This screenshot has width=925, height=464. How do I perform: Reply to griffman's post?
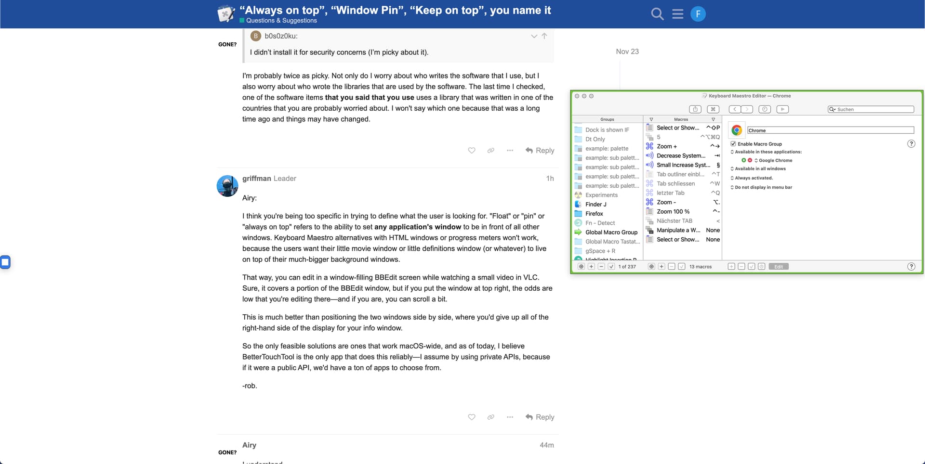540,417
